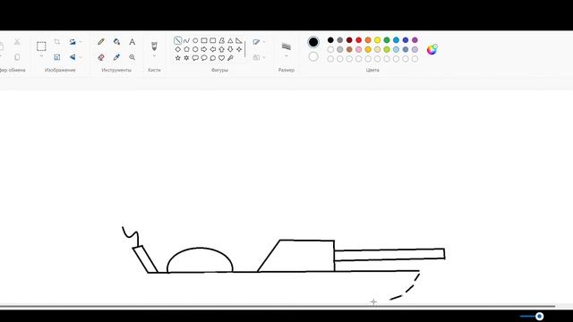The width and height of the screenshot is (573, 322).
Task: Click the Cut scissors icon
Action: [17, 42]
